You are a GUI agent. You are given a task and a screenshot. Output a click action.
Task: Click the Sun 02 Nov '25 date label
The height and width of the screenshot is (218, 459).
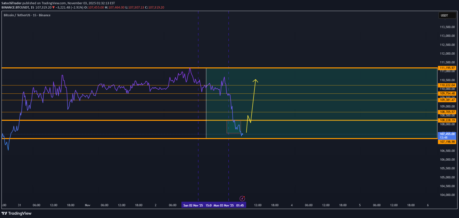pos(197,205)
